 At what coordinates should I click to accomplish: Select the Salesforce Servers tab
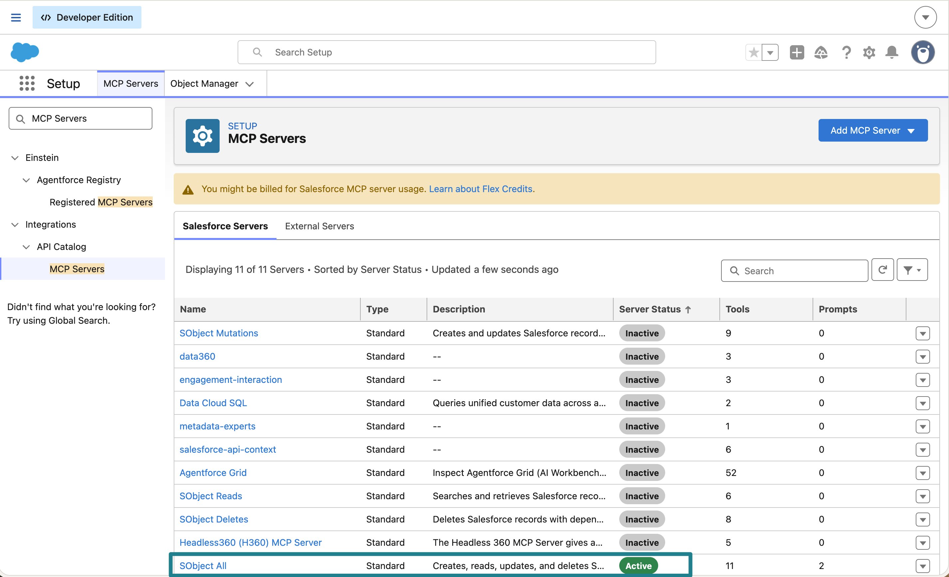click(225, 226)
